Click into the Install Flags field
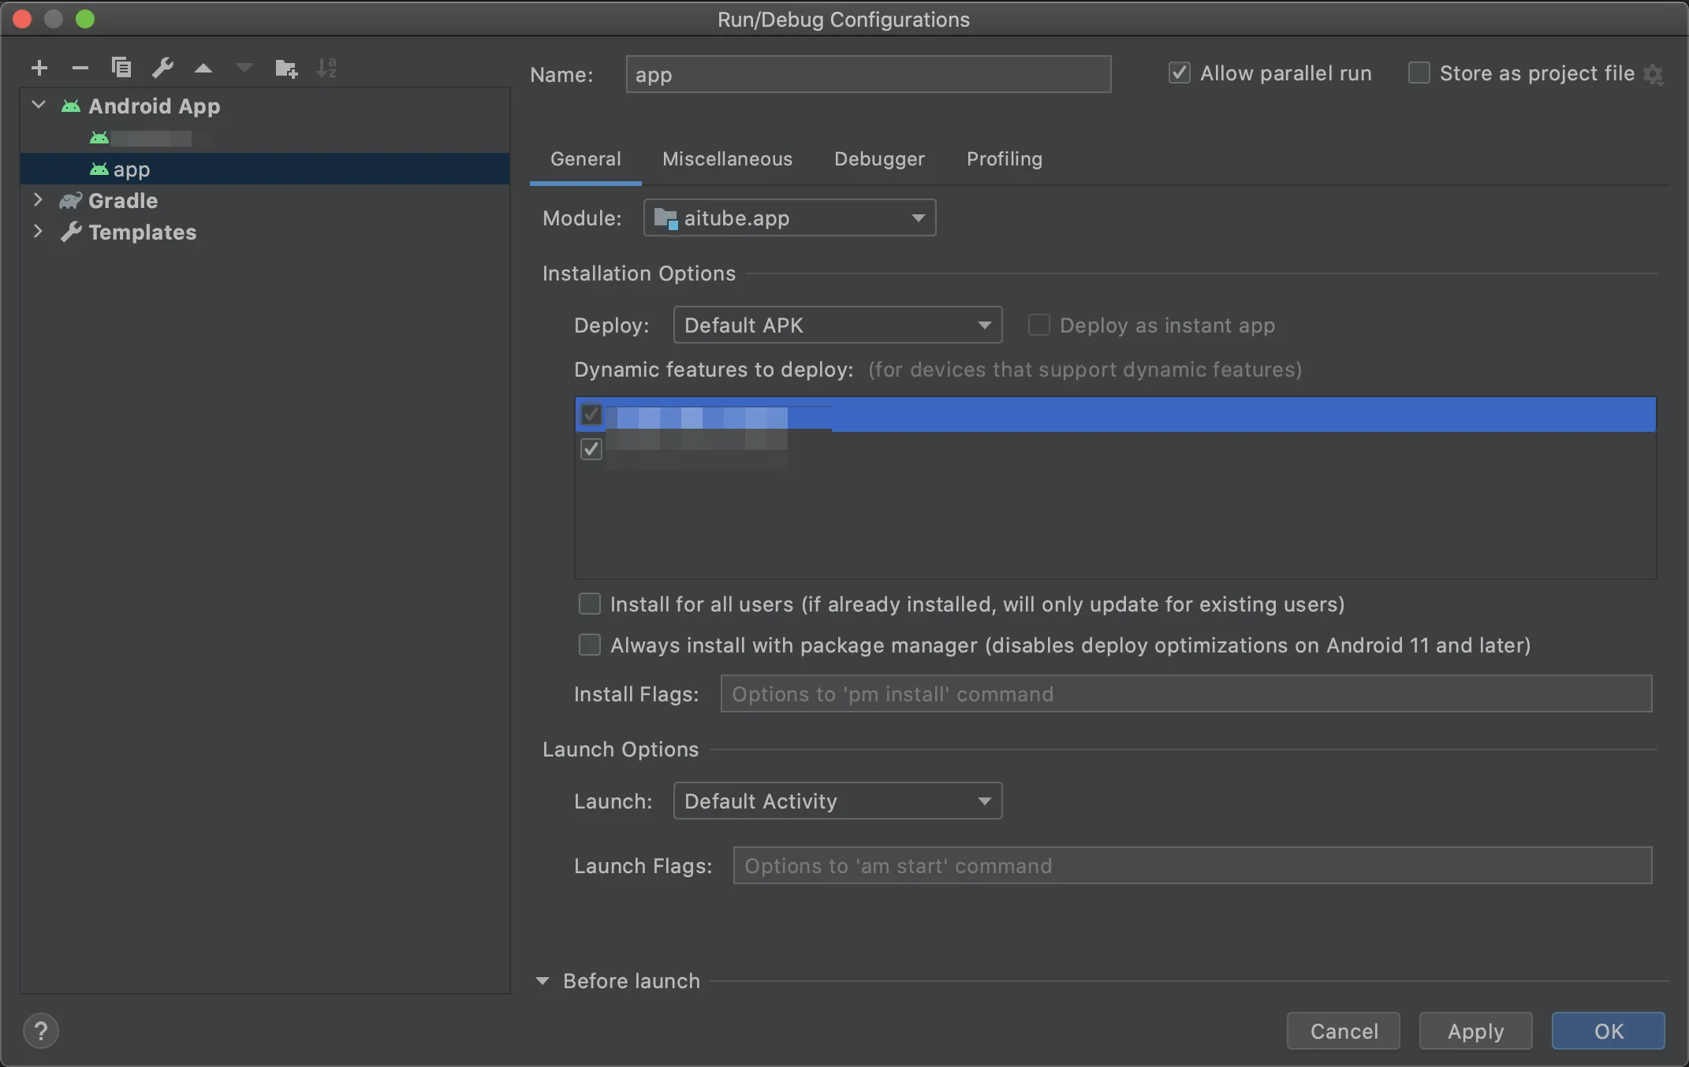Screen dimensions: 1689x1067 click(1185, 694)
